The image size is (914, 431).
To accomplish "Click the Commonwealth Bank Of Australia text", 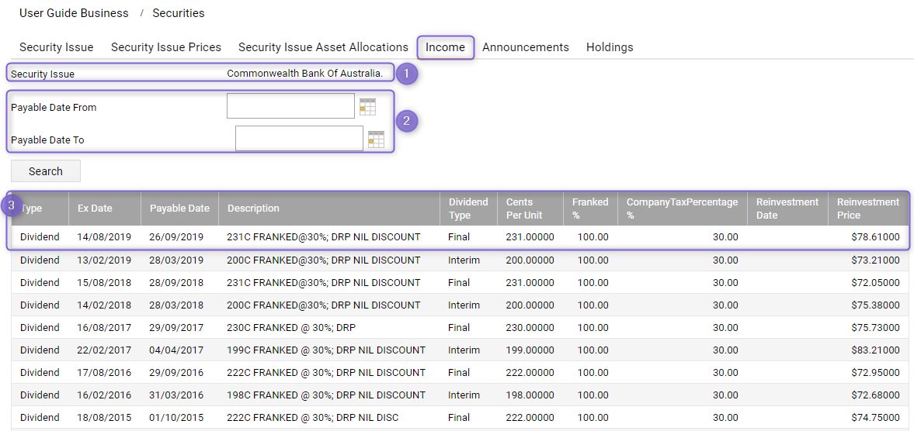I will point(305,74).
